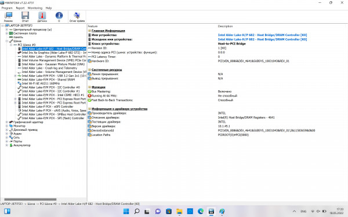Click the Location Paths row

tap(101, 135)
